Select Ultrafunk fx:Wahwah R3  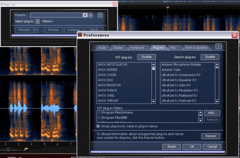click(188, 101)
